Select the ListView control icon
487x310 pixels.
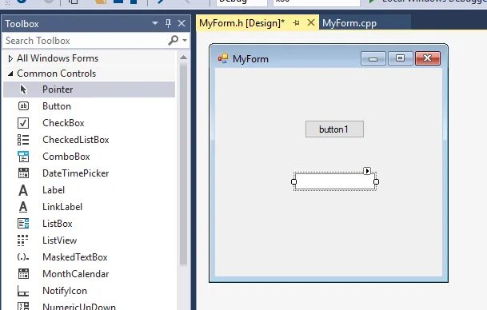[22, 240]
